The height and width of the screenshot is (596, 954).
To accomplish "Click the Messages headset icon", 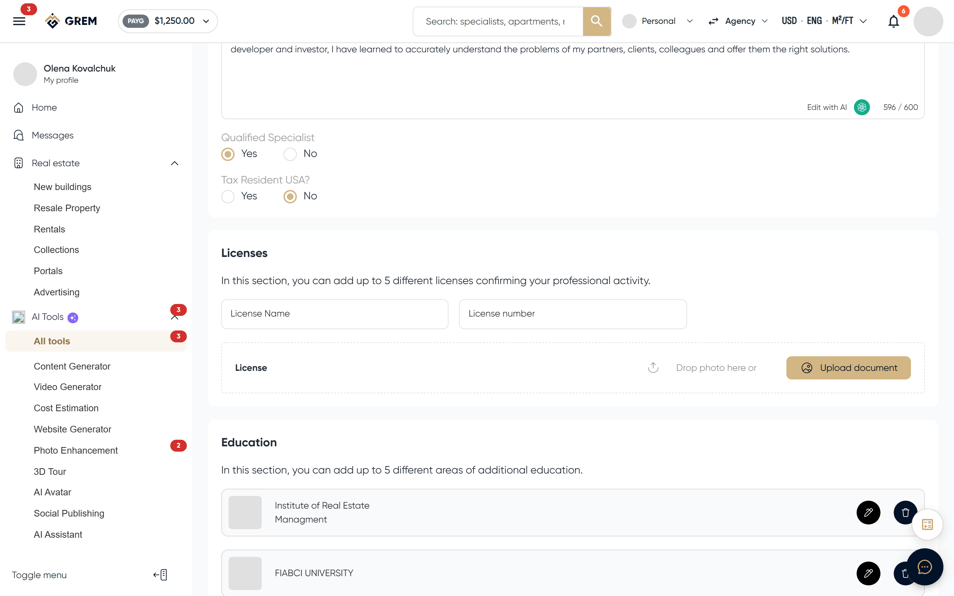I will 19,135.
